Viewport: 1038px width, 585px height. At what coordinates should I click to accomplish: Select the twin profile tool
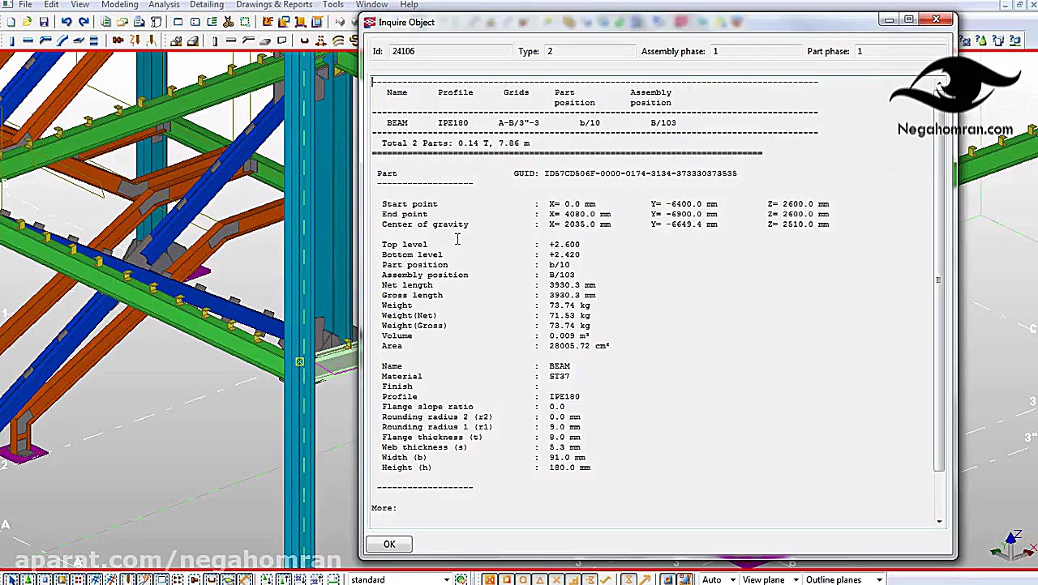(94, 41)
